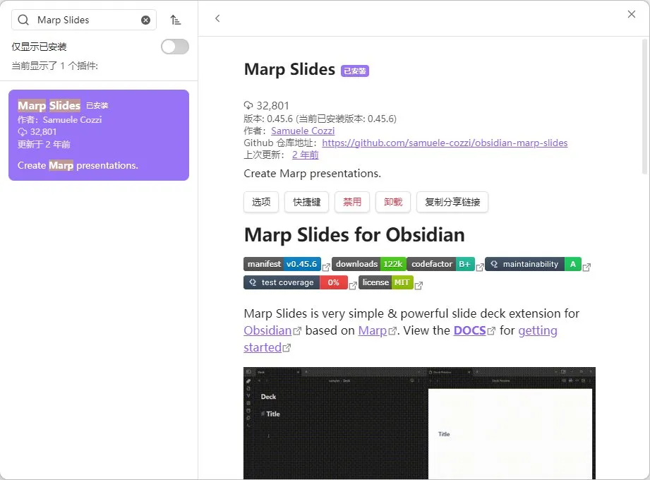Viewport: 650px width, 480px height.
Task: Go back using the left chevron arrow
Action: point(217,18)
